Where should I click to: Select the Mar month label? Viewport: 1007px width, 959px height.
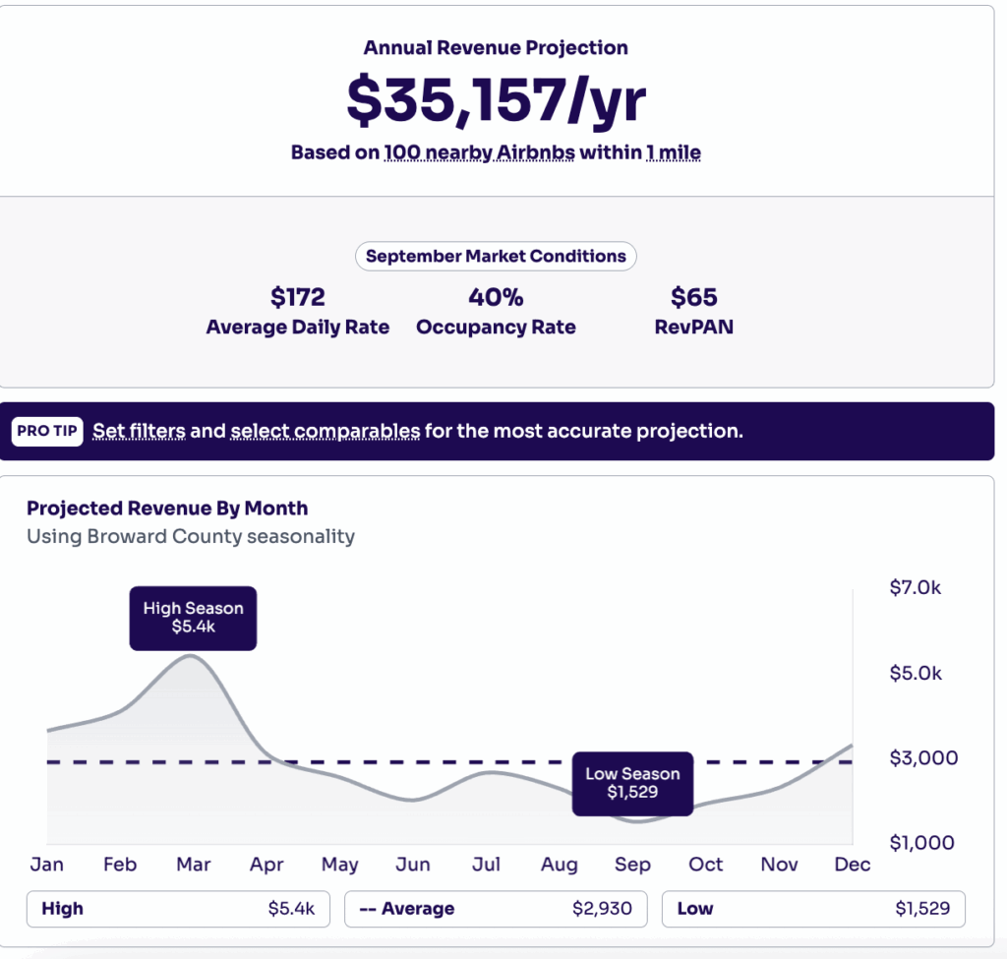(193, 864)
